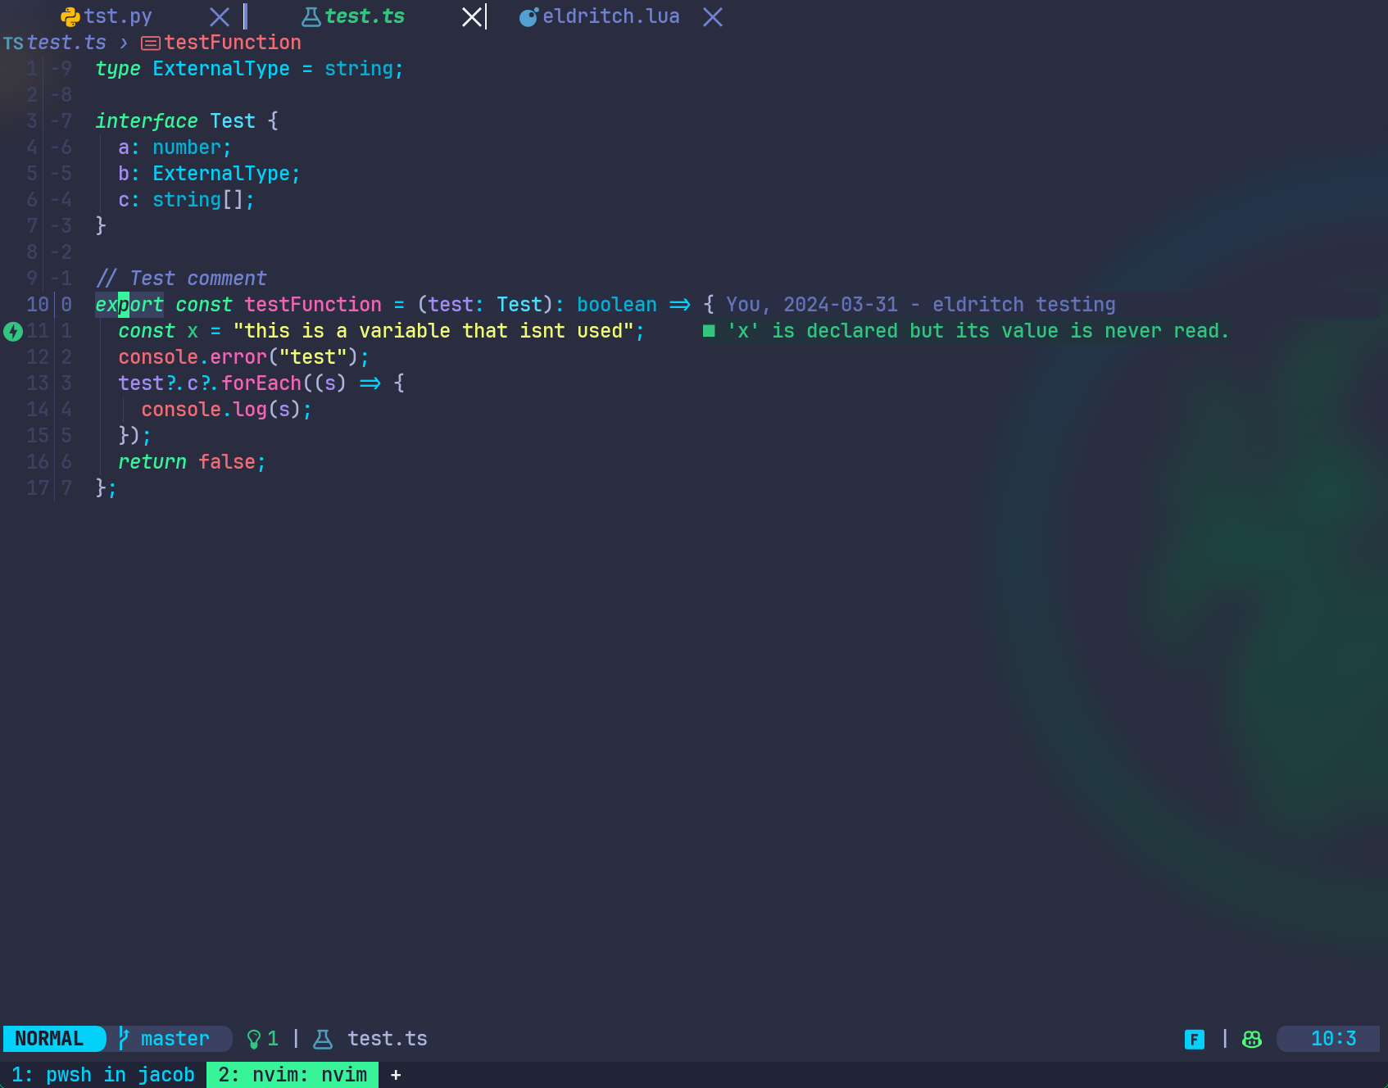Click console.log(s) statement

(227, 410)
